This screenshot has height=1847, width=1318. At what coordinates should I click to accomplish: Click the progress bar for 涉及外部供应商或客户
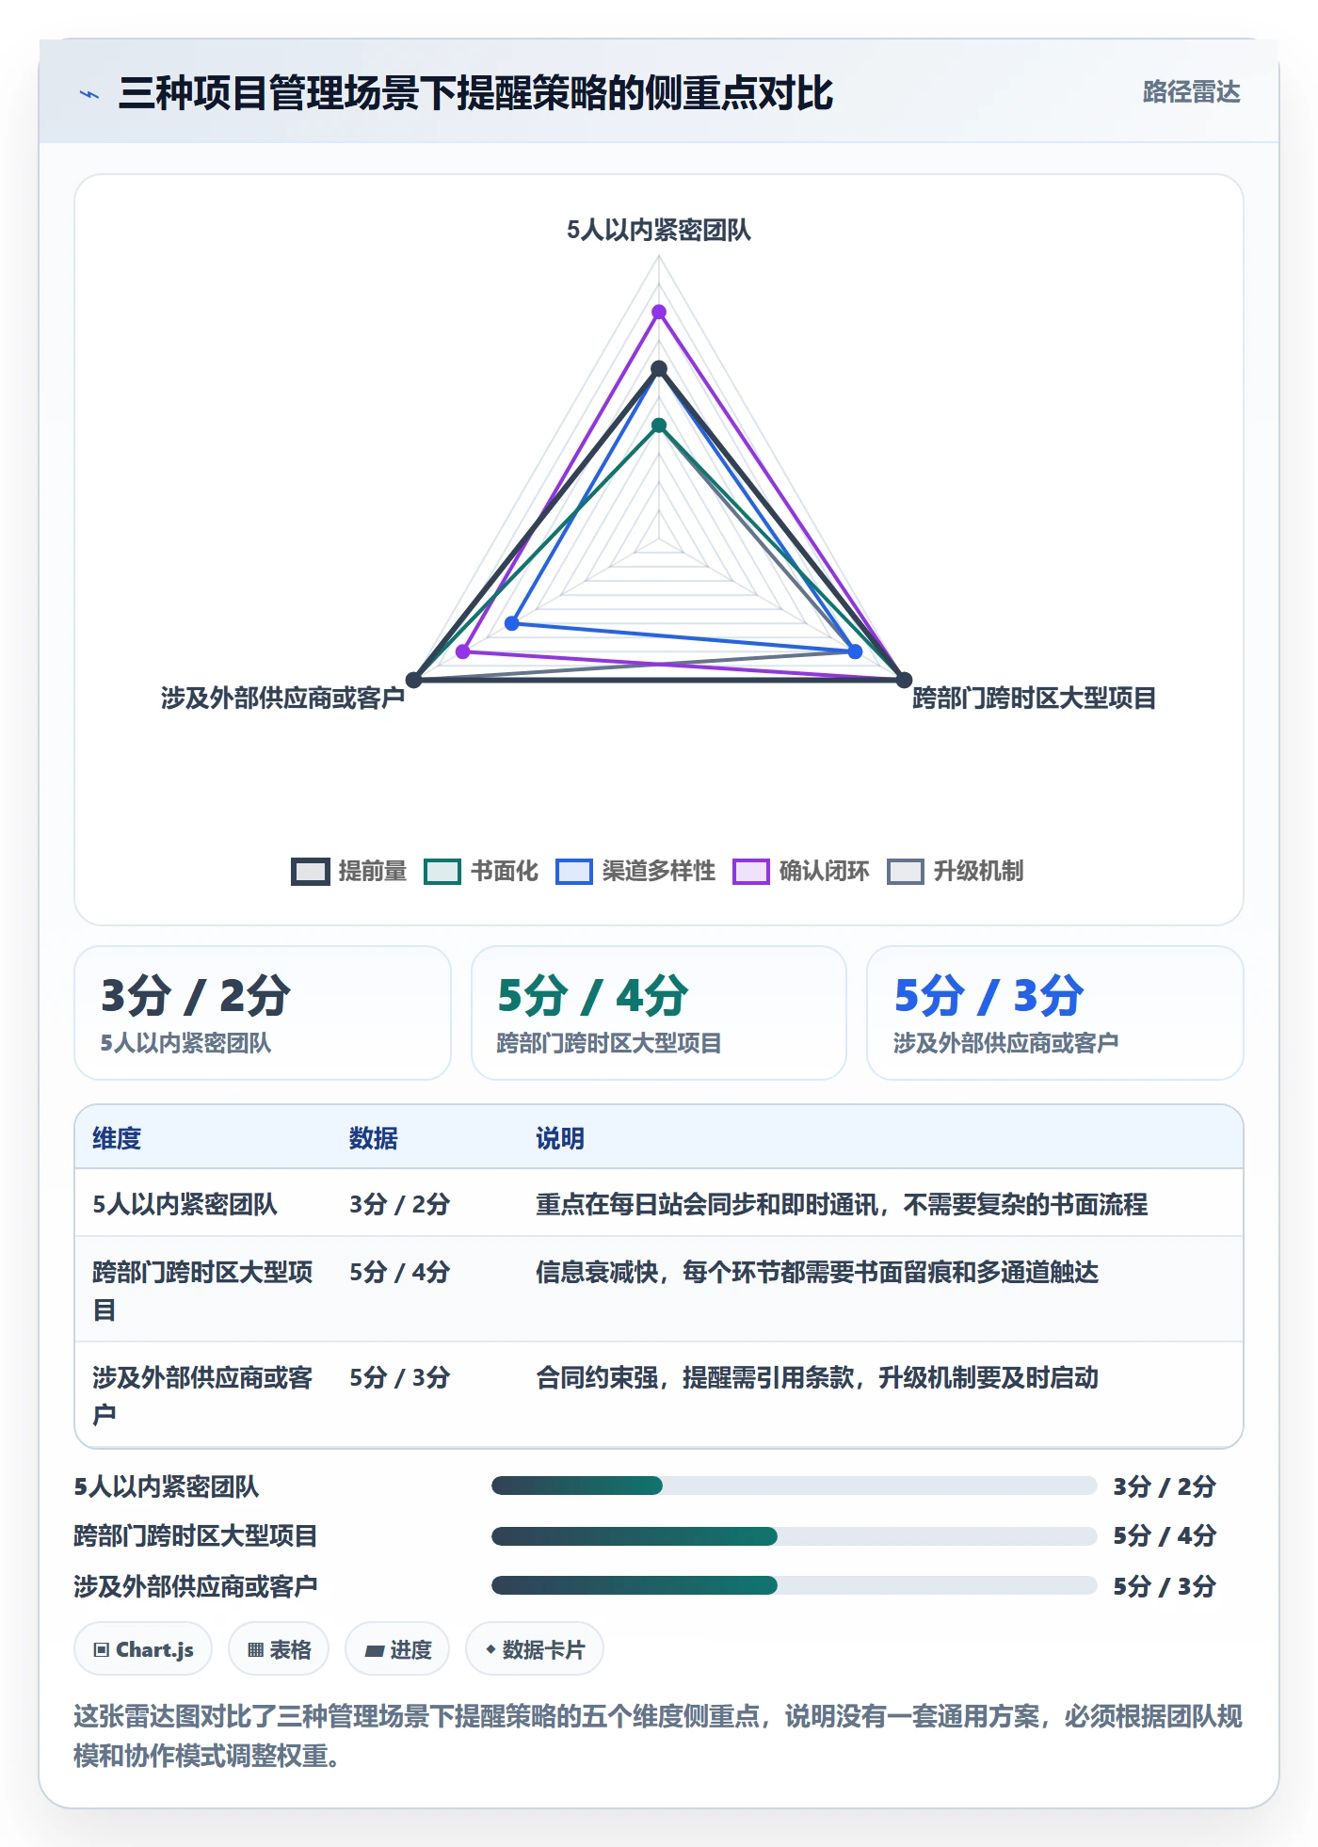[x=794, y=1585]
